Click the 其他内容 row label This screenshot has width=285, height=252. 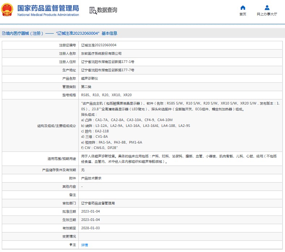click(69, 187)
